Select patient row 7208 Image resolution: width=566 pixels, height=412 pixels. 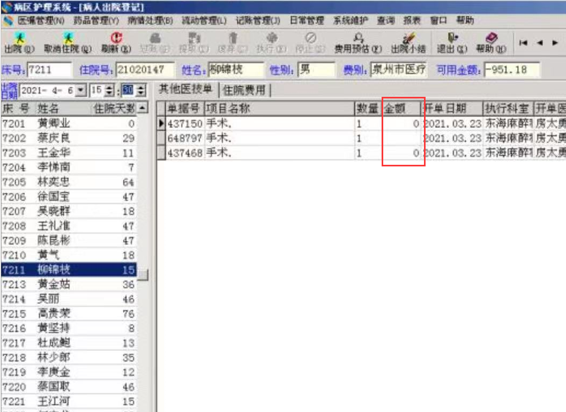point(69,226)
